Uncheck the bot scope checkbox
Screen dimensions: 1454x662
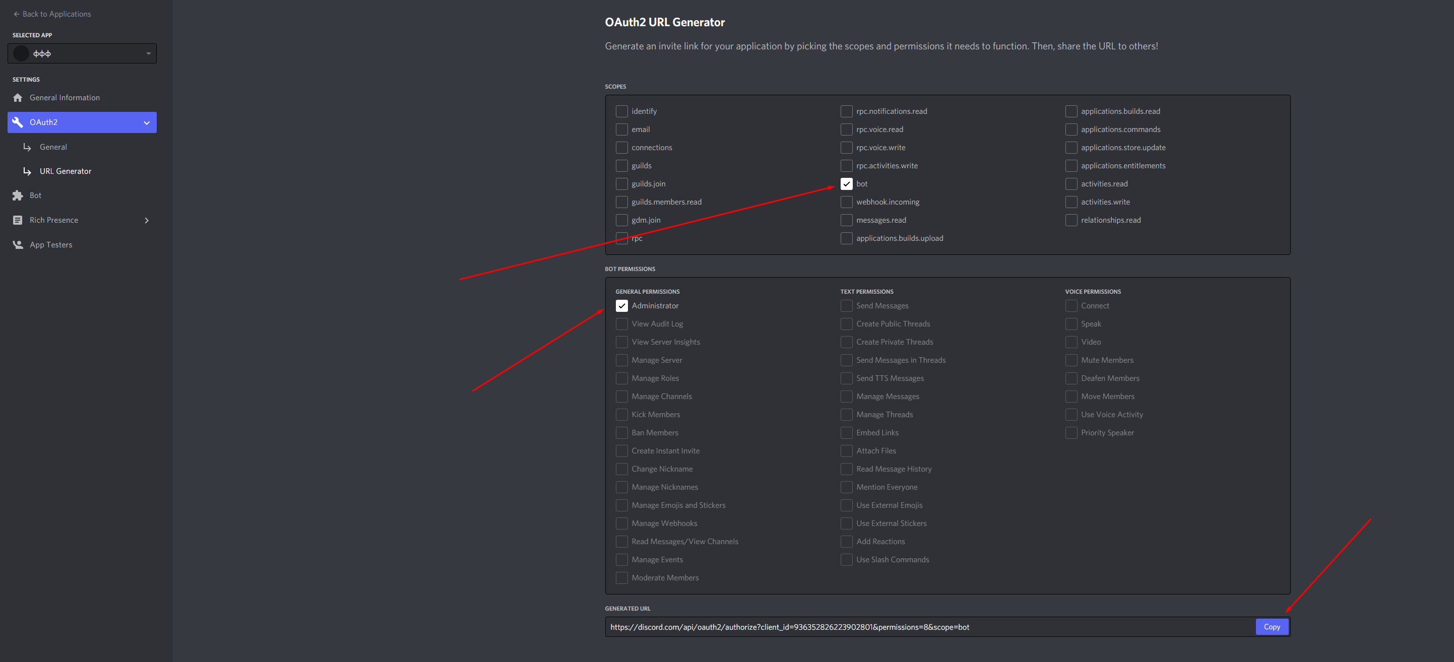click(846, 184)
